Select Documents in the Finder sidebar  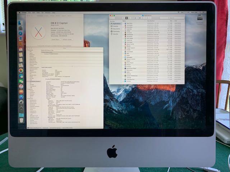coord(117,29)
